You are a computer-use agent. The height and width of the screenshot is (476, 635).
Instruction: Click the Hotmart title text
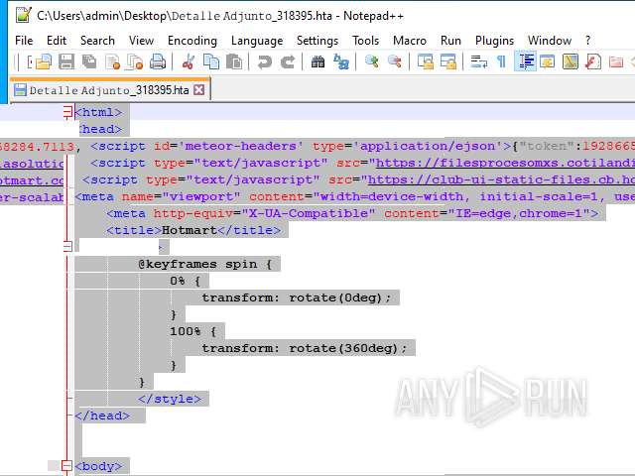coord(190,230)
